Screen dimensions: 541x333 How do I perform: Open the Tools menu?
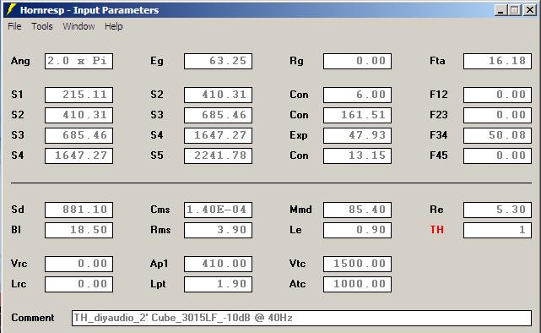(x=42, y=26)
